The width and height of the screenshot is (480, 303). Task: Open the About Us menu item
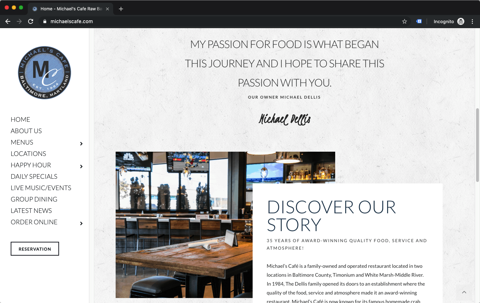(x=26, y=131)
